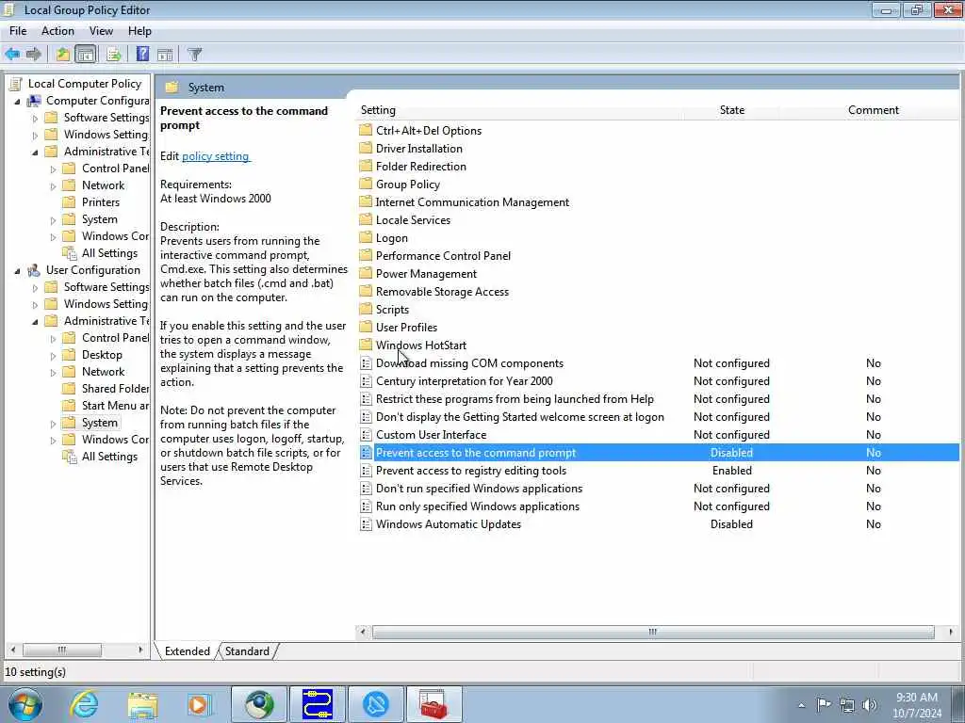This screenshot has height=723, width=965.
Task: Click 'Enabled' state of registry editing tools
Action: (731, 471)
